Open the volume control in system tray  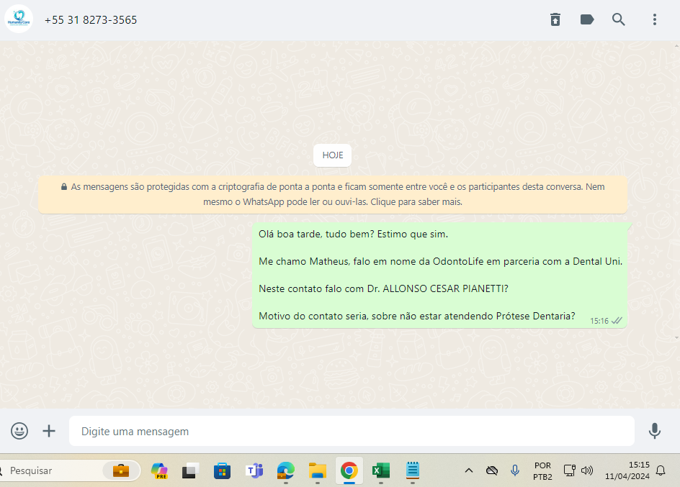pyautogui.click(x=587, y=471)
